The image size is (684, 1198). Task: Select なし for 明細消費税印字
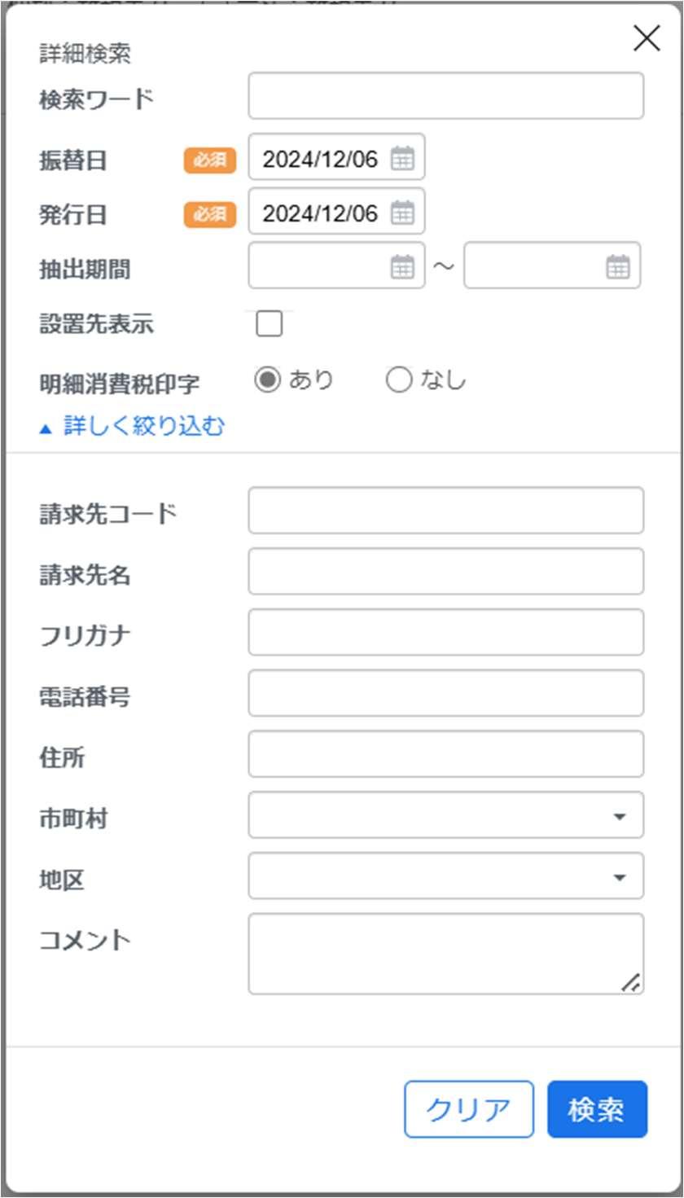(x=399, y=380)
